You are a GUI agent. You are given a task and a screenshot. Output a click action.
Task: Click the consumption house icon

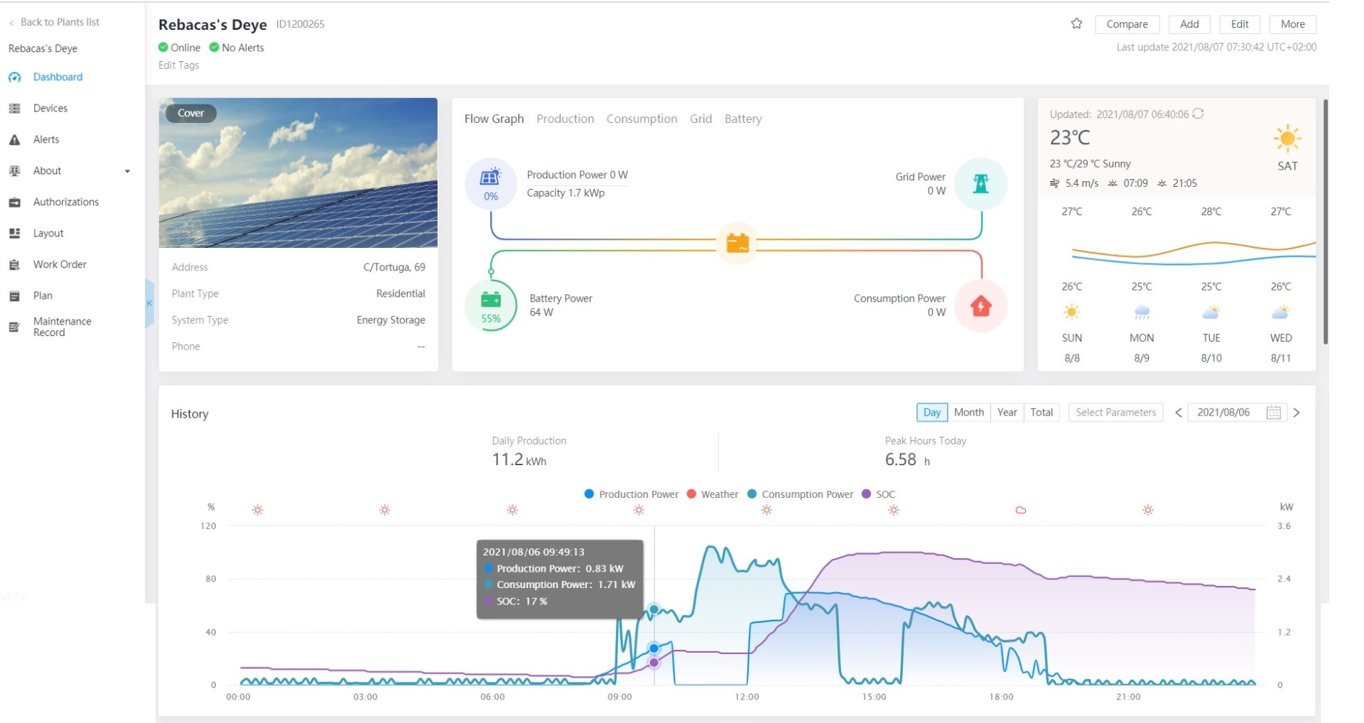click(980, 306)
